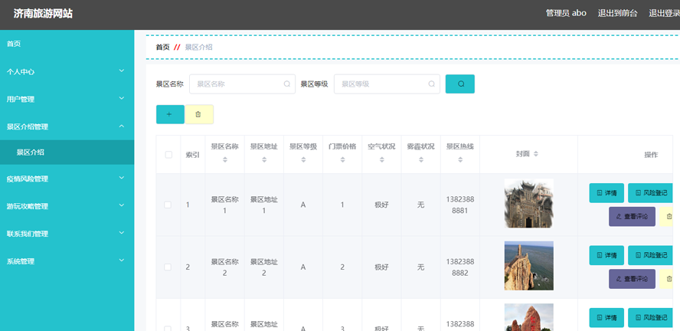Screen dimensions: 680x331
Task: Expand the 用户管理 sidebar menu
Action: point(67,99)
